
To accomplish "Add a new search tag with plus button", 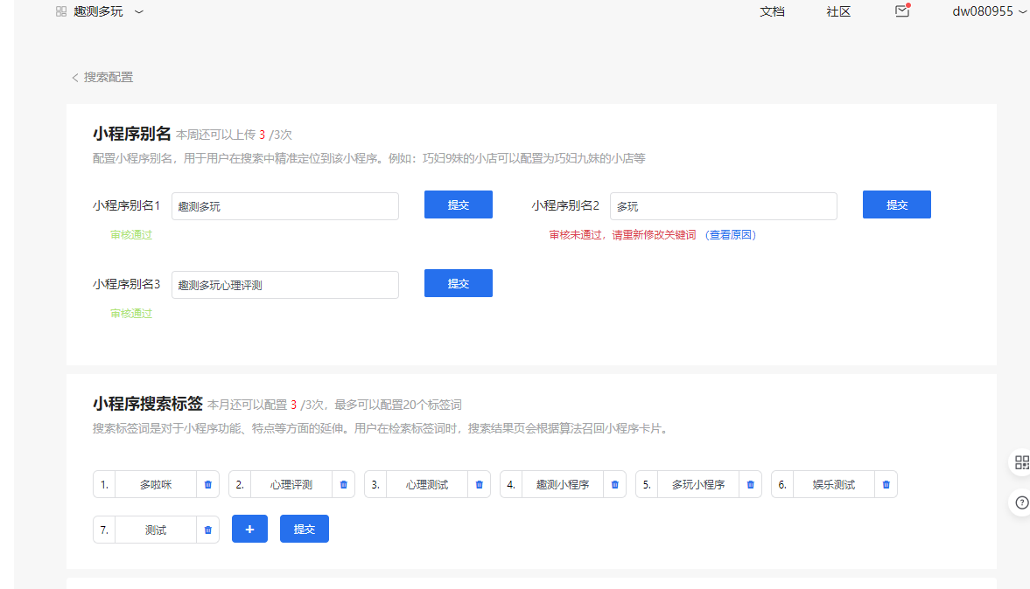I will pos(249,529).
